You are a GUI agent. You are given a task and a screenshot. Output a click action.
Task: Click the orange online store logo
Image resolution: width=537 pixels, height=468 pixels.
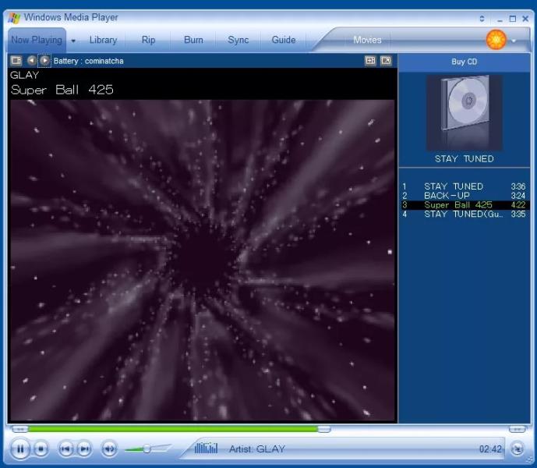496,40
